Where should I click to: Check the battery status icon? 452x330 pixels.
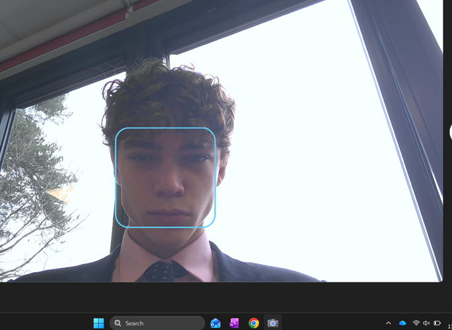(437, 323)
